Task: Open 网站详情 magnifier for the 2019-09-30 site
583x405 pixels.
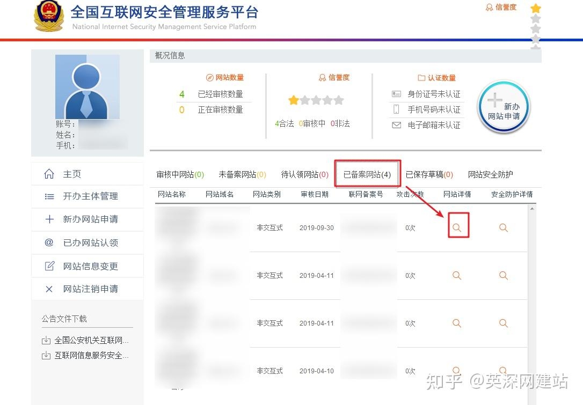Action: (457, 227)
